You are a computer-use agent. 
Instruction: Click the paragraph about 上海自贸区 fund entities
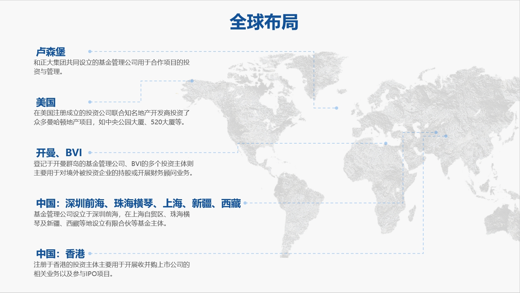click(112, 219)
